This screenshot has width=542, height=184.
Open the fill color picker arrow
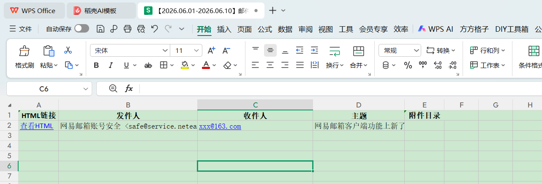click(193, 65)
